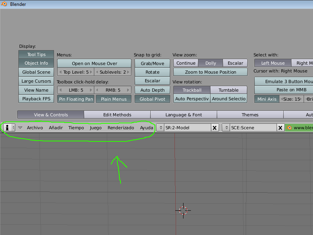This screenshot has width=313, height=235.
Task: Switch to Edit Methods tab
Action: [x=117, y=115]
